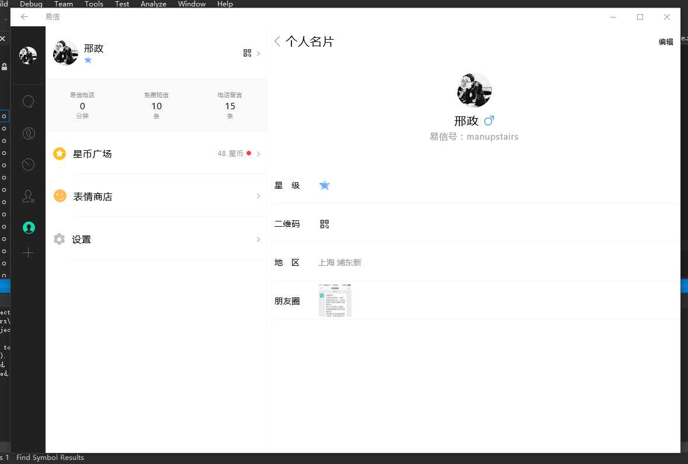Open 表情商店 menu entry
688x464 pixels.
point(157,196)
